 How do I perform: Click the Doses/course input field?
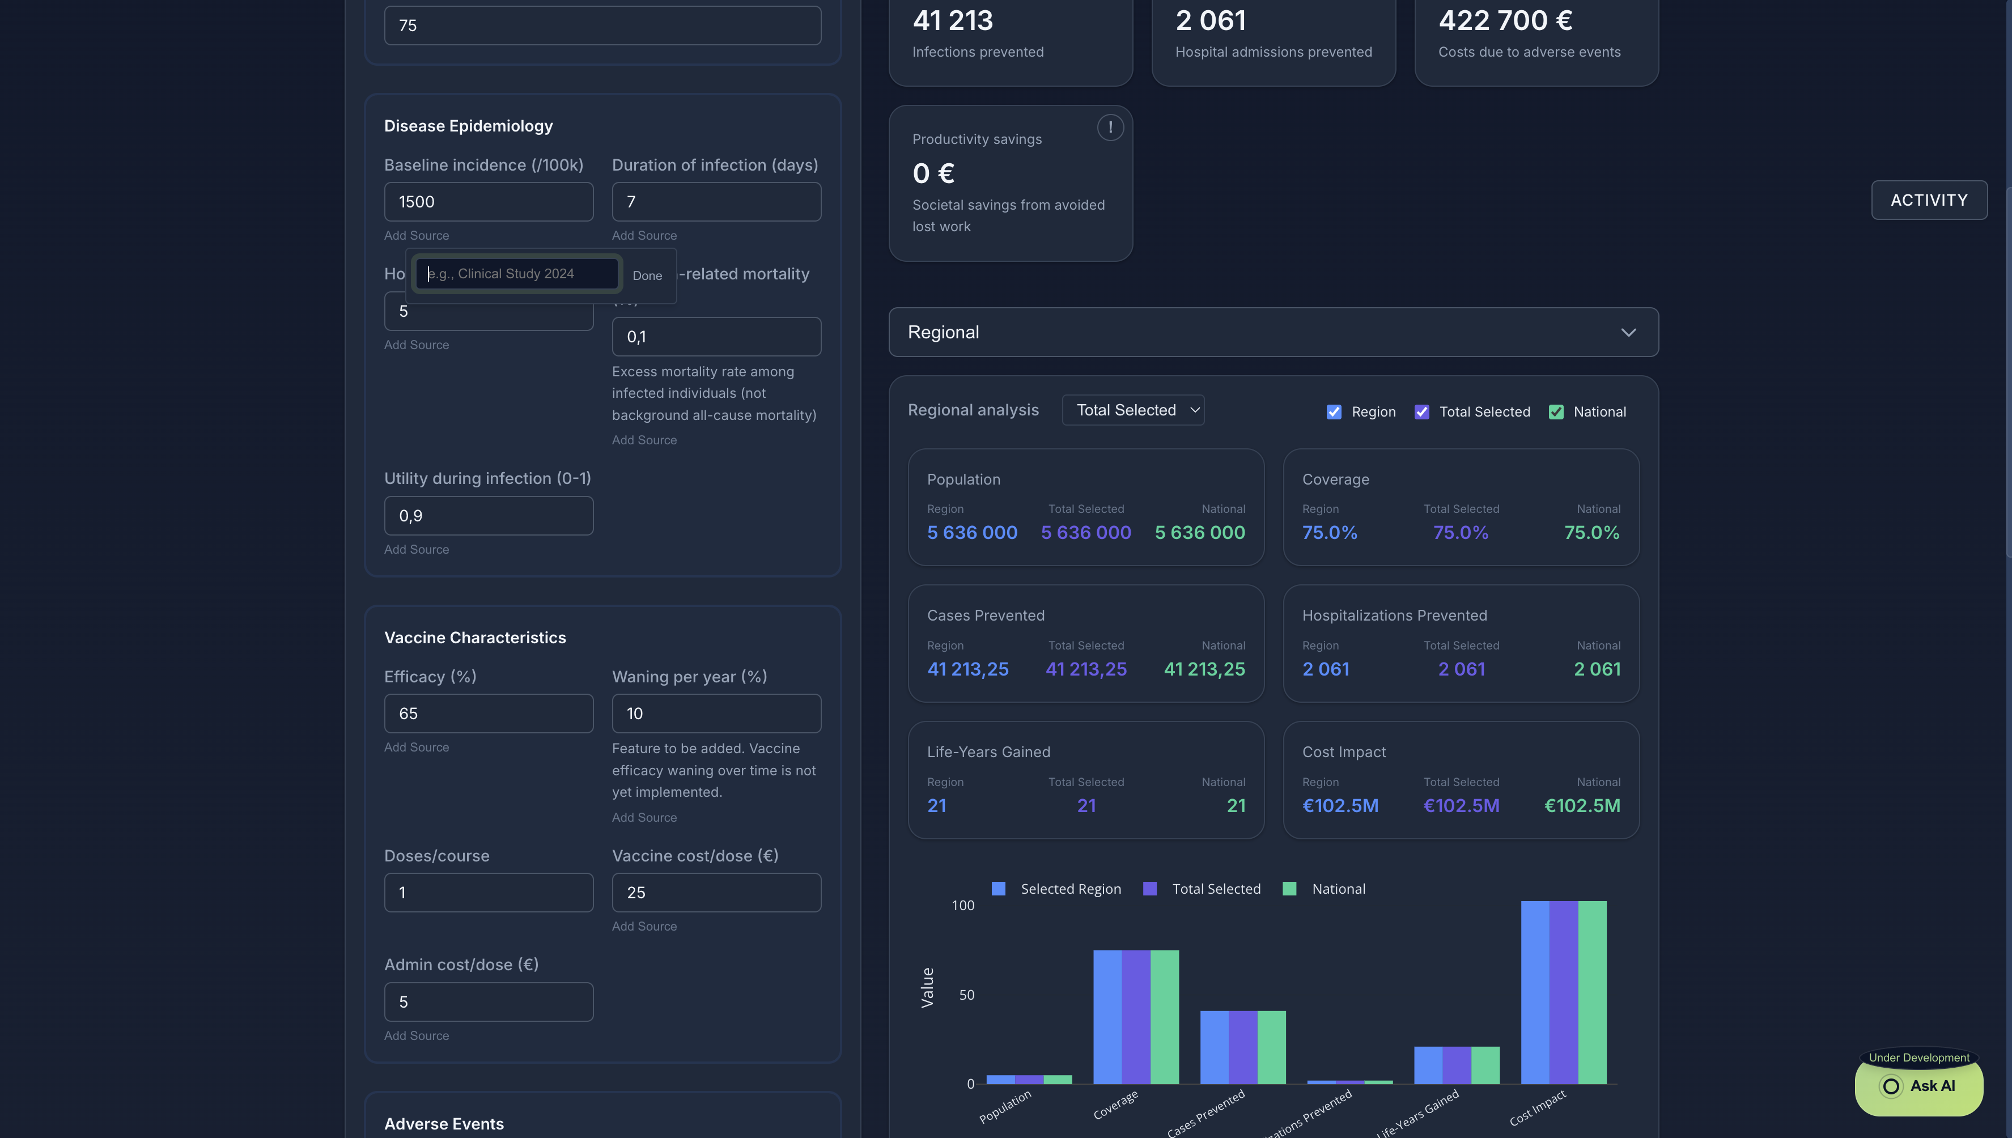click(489, 893)
